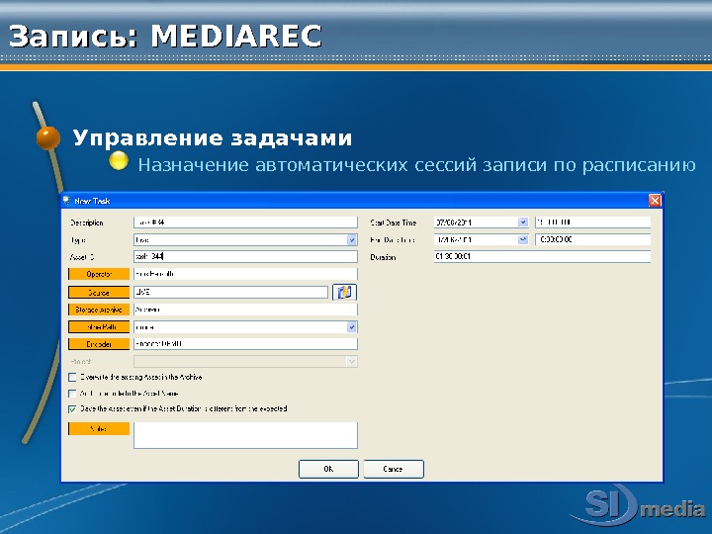
Task: Click the New Task window title icon
Action: 67,200
